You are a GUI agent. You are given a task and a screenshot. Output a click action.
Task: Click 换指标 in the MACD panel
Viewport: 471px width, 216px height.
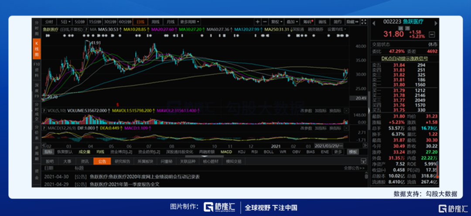pyautogui.click(x=335, y=128)
